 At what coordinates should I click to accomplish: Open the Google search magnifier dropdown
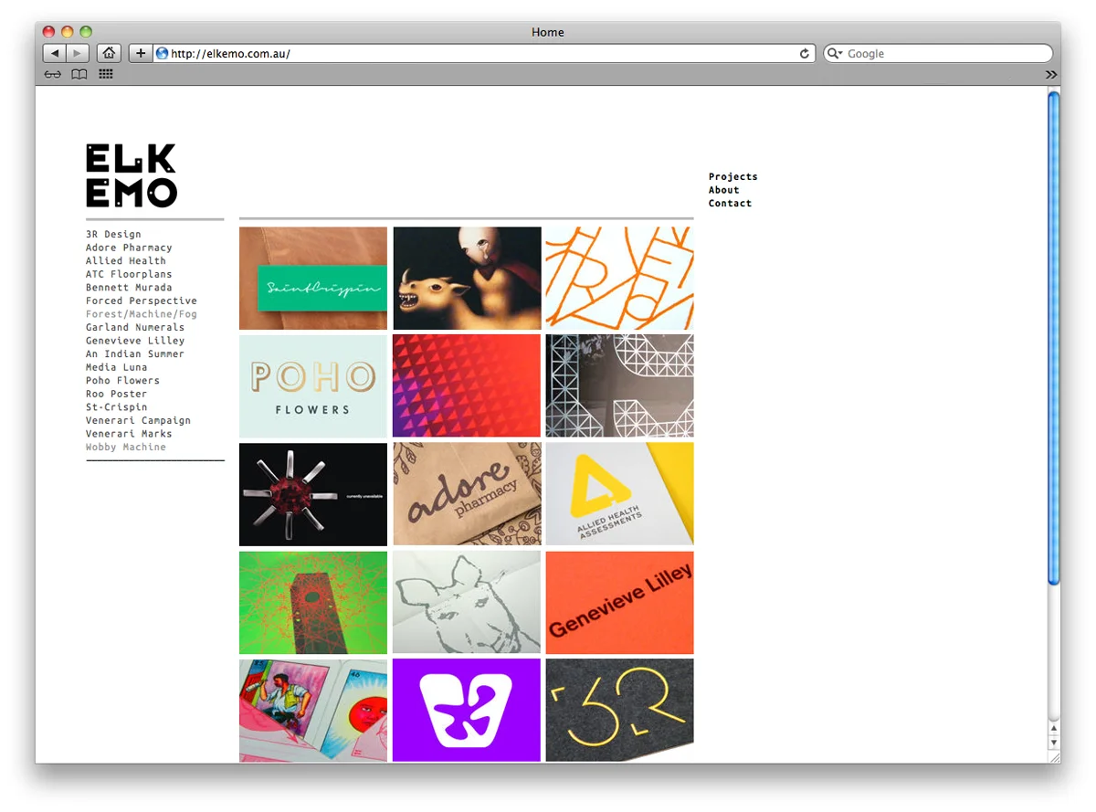coord(835,53)
